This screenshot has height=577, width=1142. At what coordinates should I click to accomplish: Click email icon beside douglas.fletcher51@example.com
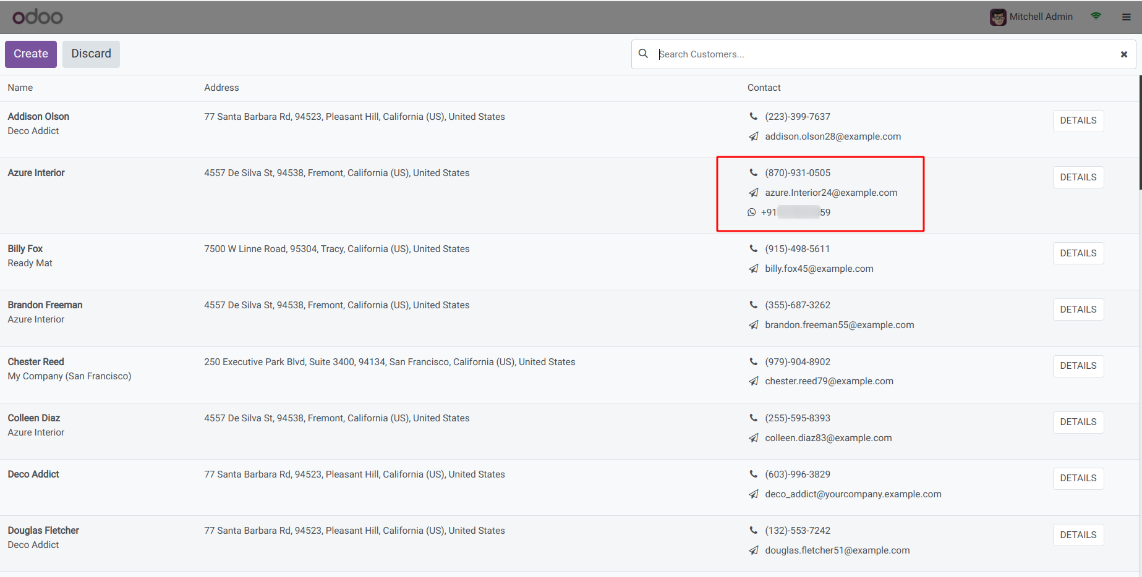(x=753, y=550)
